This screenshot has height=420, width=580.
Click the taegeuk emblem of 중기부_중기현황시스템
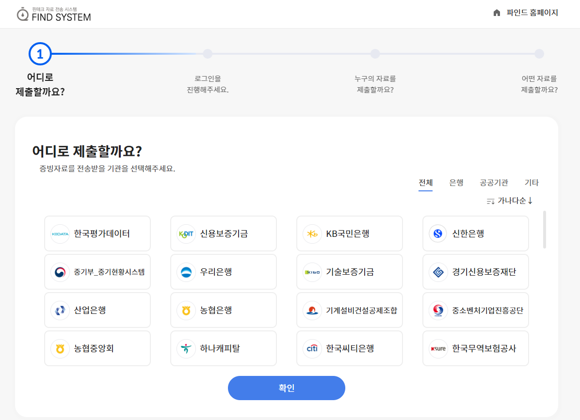[x=60, y=272]
